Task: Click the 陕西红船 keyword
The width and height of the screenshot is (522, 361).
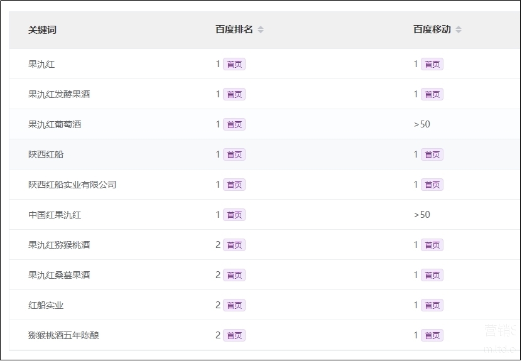Action: (x=46, y=154)
